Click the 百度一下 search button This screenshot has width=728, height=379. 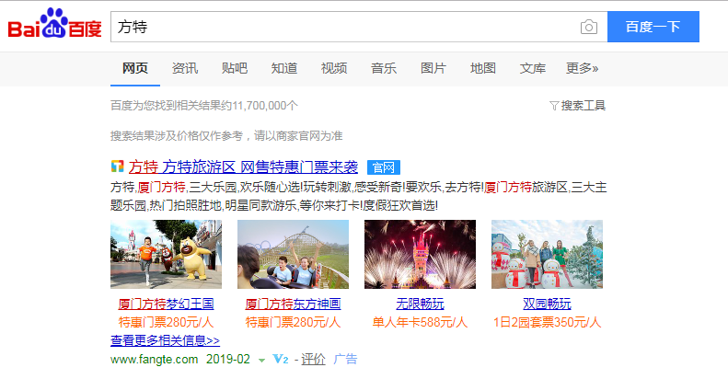pyautogui.click(x=653, y=27)
